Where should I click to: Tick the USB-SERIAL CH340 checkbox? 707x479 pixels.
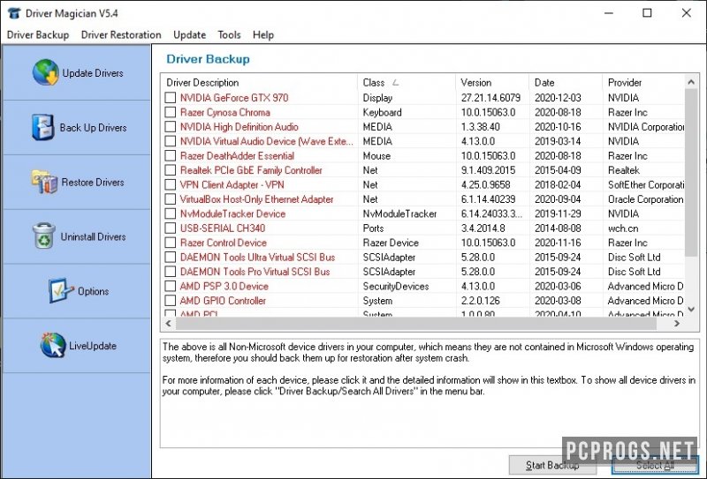170,228
